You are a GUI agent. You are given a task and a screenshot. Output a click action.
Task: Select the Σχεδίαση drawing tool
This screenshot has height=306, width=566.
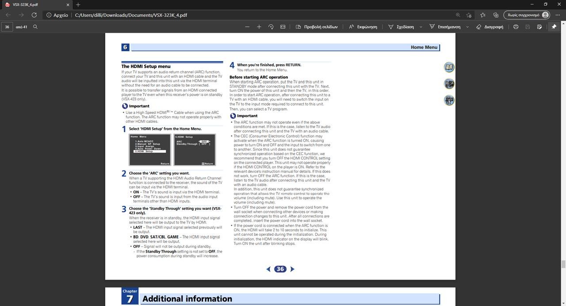tap(401, 27)
